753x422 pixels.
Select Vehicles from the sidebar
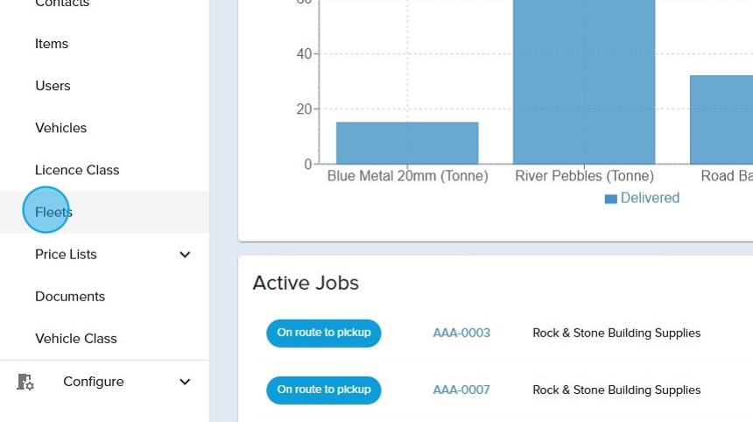[x=60, y=128]
